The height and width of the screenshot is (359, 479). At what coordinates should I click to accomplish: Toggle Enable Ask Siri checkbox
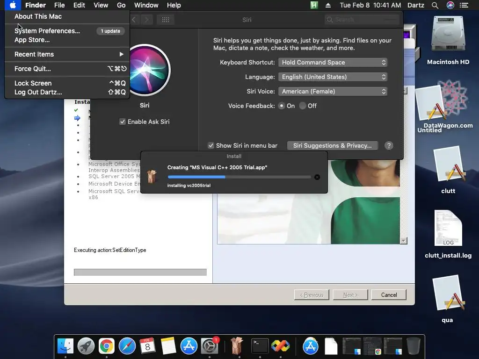(123, 122)
